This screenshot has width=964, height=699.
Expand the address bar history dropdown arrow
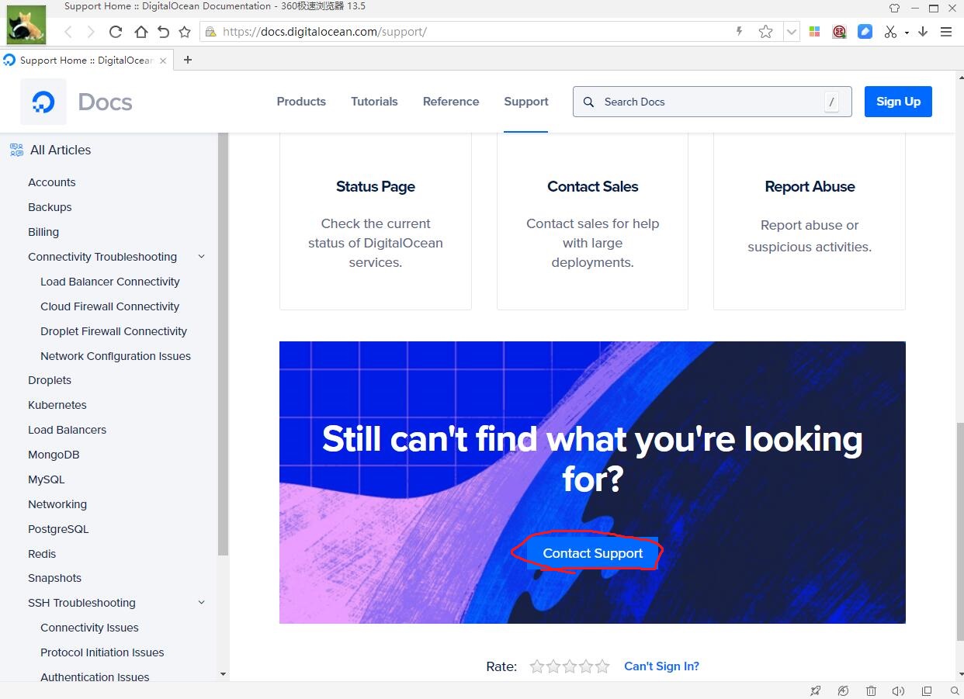pos(791,32)
